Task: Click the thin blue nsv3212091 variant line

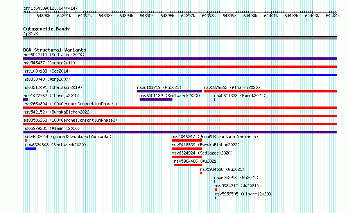Action: tap(36, 91)
